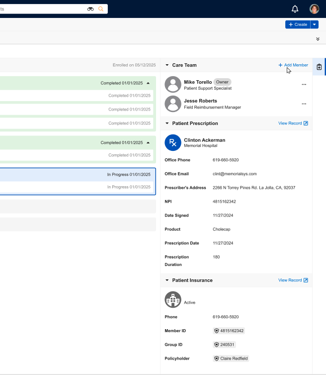The width and height of the screenshot is (326, 375).
Task: Click the insurance building icon
Action: [x=173, y=299]
